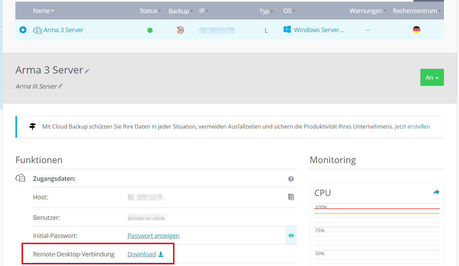Image resolution: width=459 pixels, height=266 pixels.
Task: Click the Benutzer label
Action: (x=47, y=217)
